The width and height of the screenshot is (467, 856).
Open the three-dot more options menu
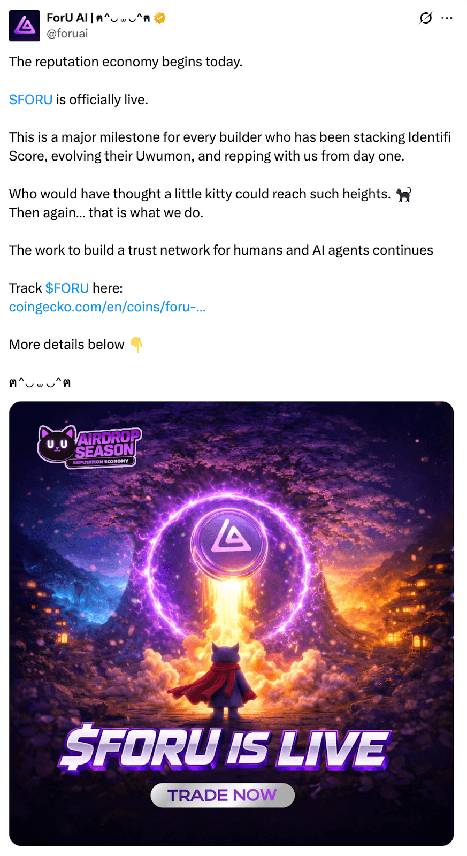click(x=447, y=18)
